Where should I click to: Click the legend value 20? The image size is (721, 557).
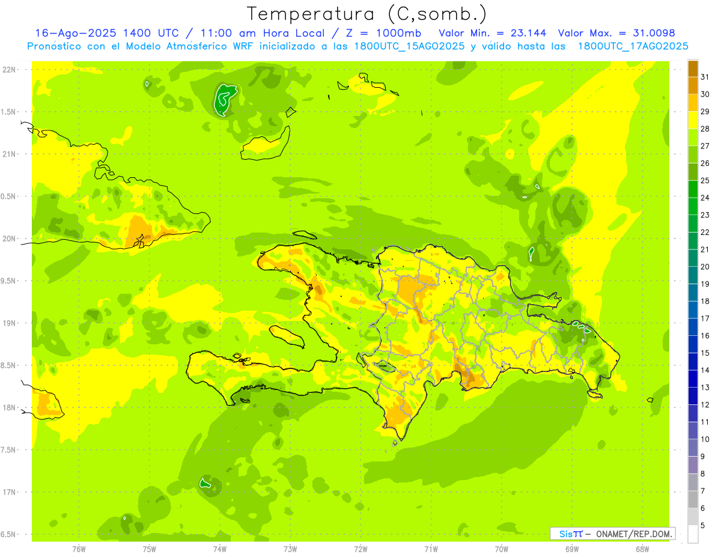705,267
